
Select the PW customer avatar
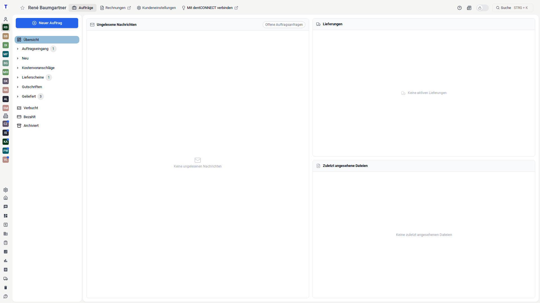click(x=6, y=151)
